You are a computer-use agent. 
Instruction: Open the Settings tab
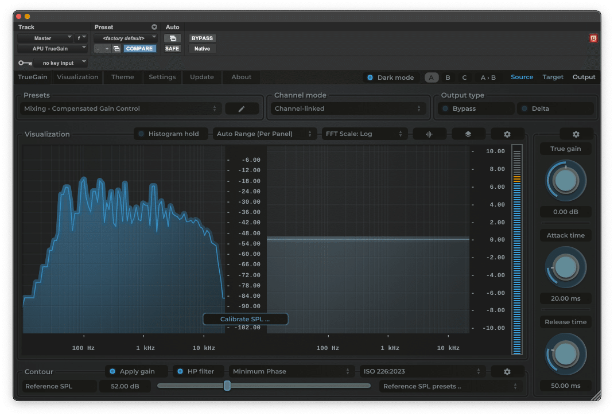tap(162, 77)
